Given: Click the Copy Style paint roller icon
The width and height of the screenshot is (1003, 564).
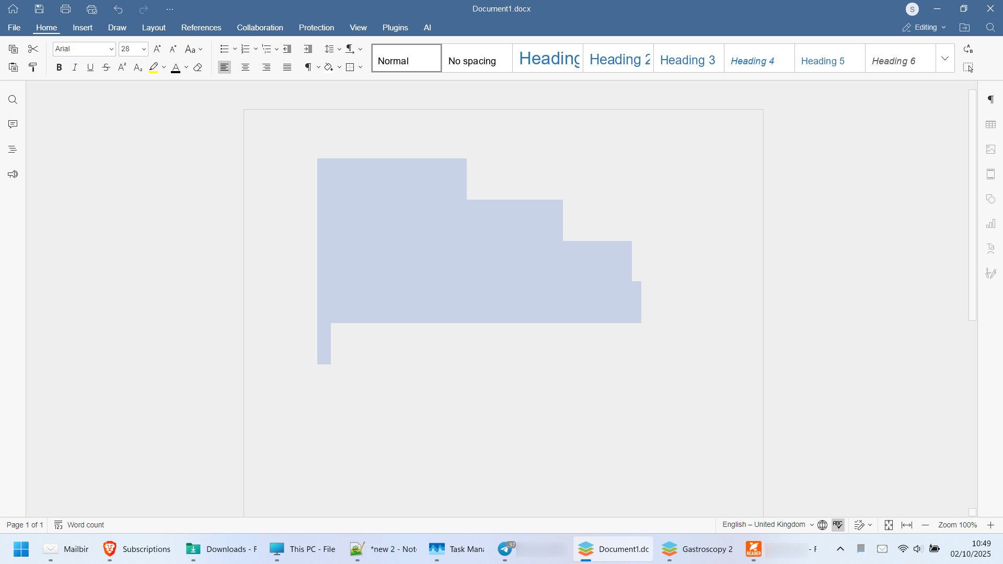Looking at the screenshot, I should coord(33,67).
